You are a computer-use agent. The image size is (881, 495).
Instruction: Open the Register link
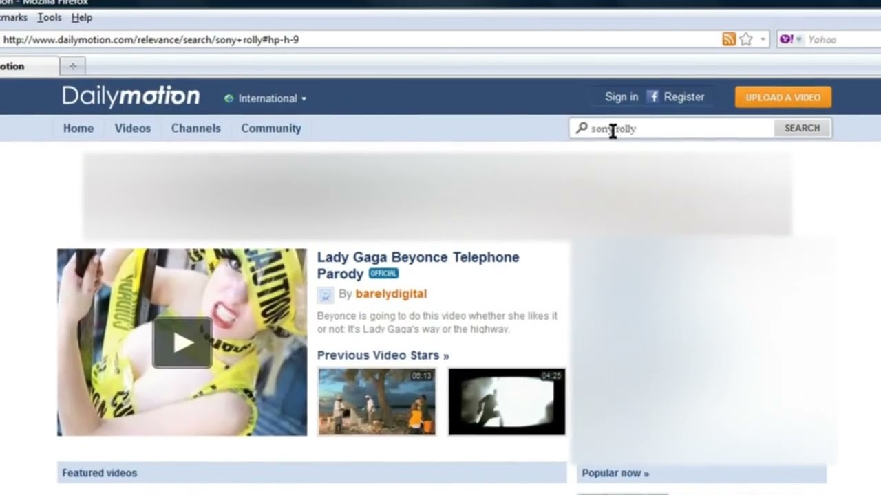(x=683, y=97)
